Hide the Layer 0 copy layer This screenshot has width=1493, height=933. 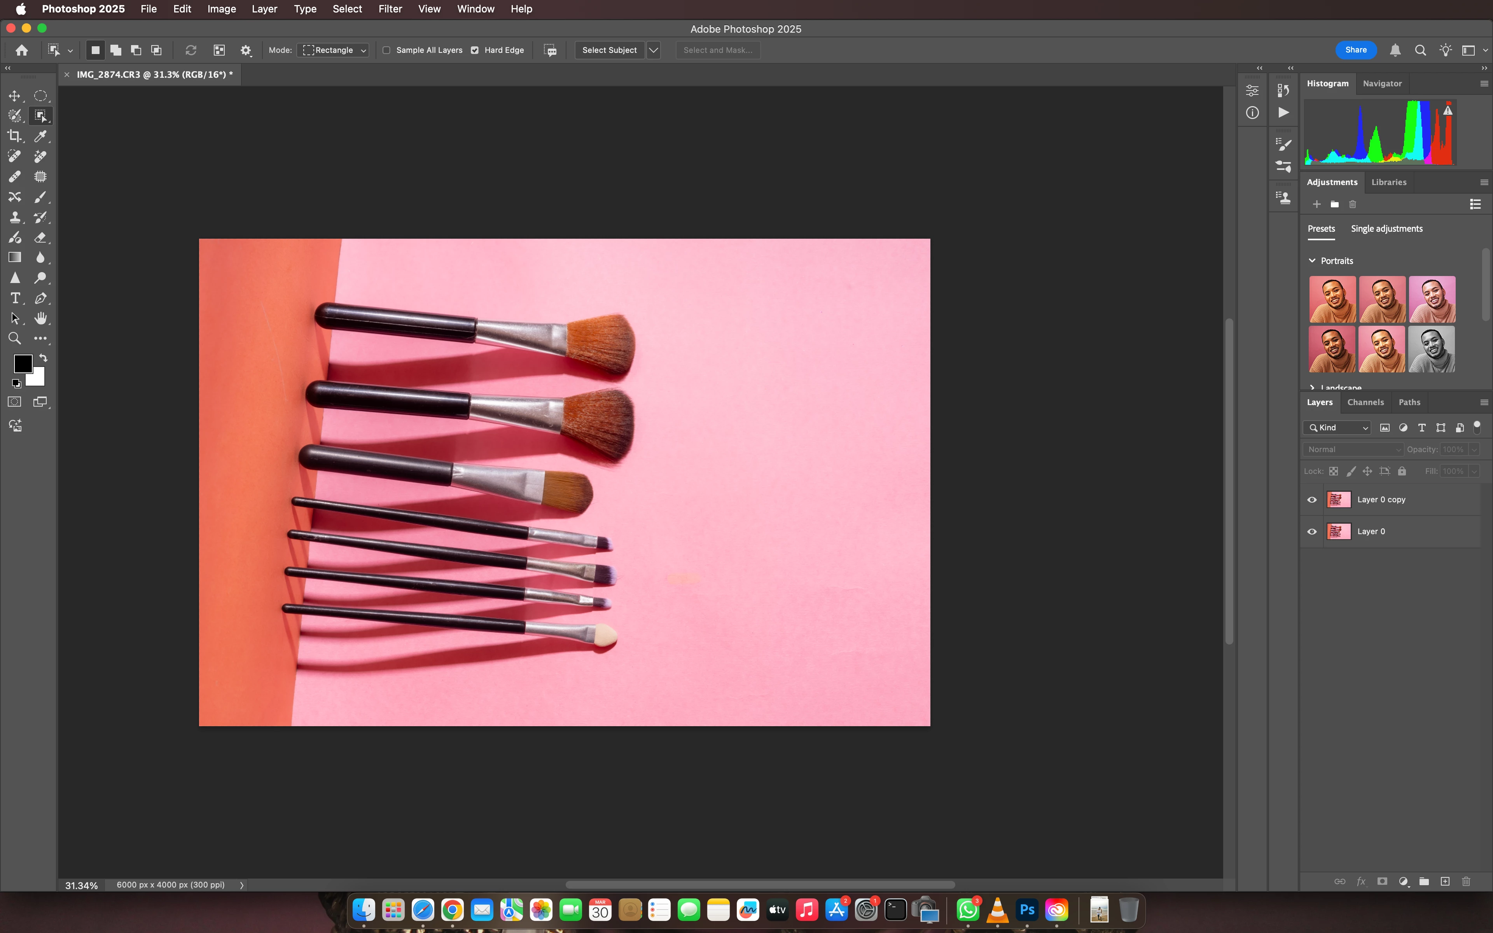coord(1311,500)
